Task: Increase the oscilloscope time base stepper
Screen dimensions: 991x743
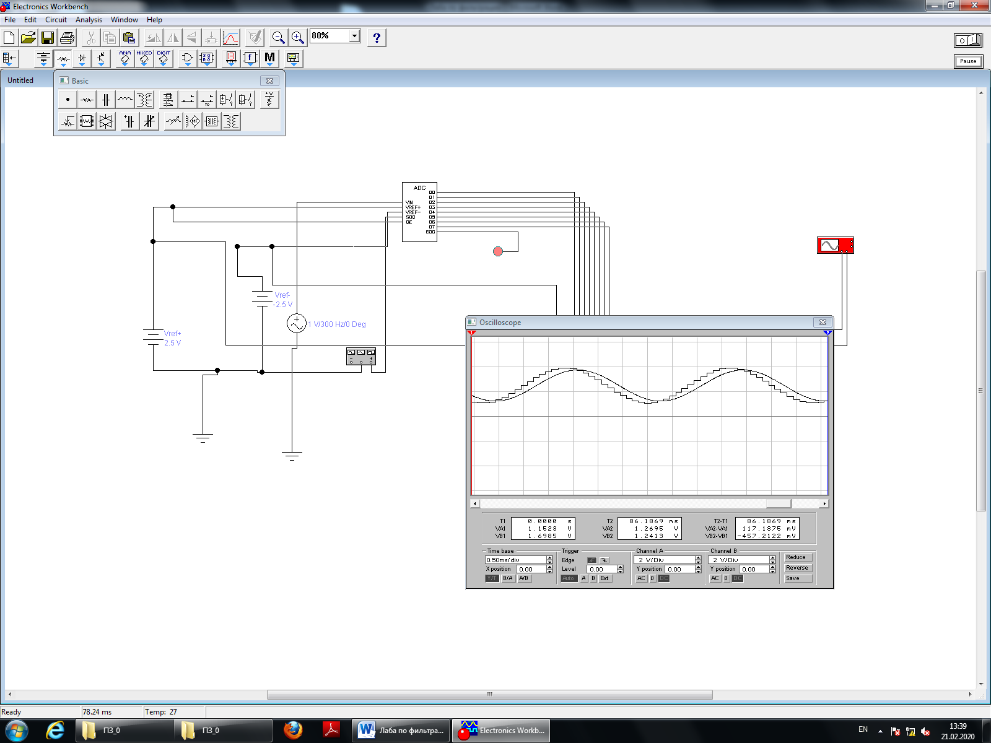Action: 549,558
